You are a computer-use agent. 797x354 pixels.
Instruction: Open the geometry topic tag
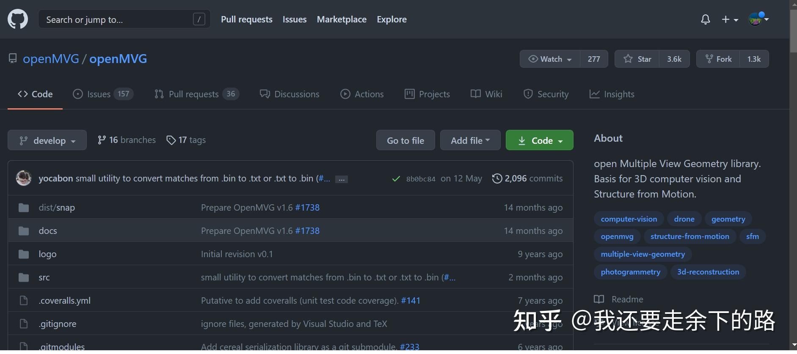(728, 219)
